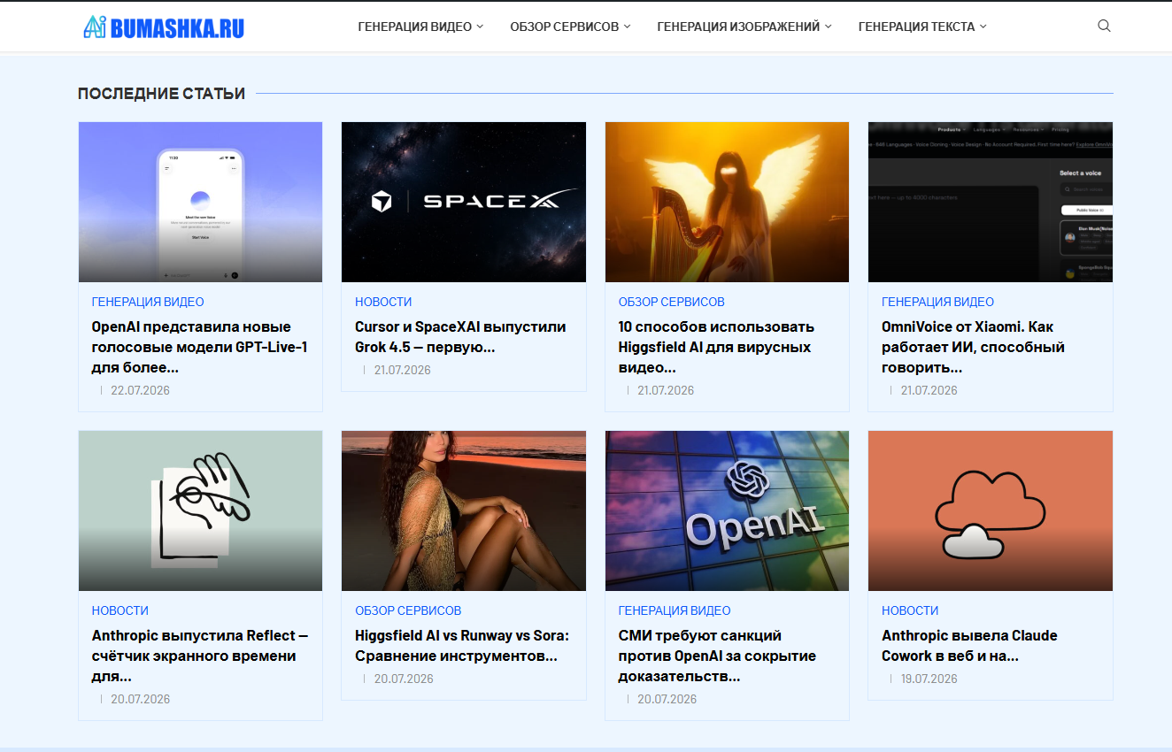
Task: Click the ПОСЛЕДНИЕ СТАТЬИ section heading
Action: (x=161, y=94)
